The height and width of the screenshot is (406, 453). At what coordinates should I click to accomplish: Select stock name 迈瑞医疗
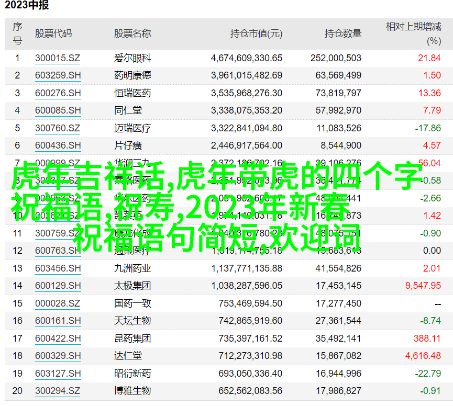132,128
